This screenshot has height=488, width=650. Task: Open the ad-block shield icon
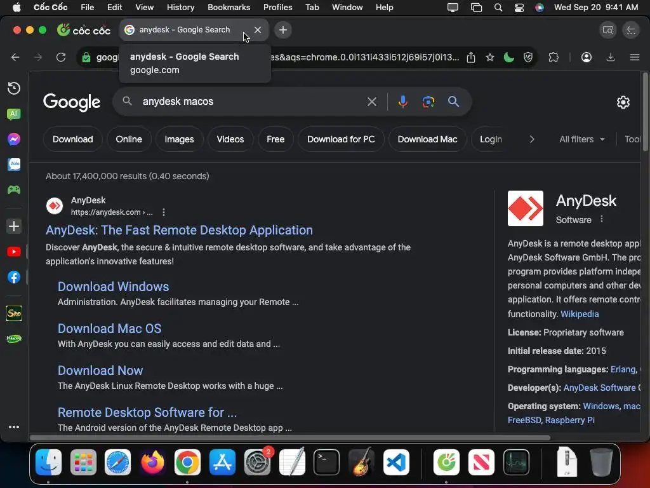[x=527, y=57]
